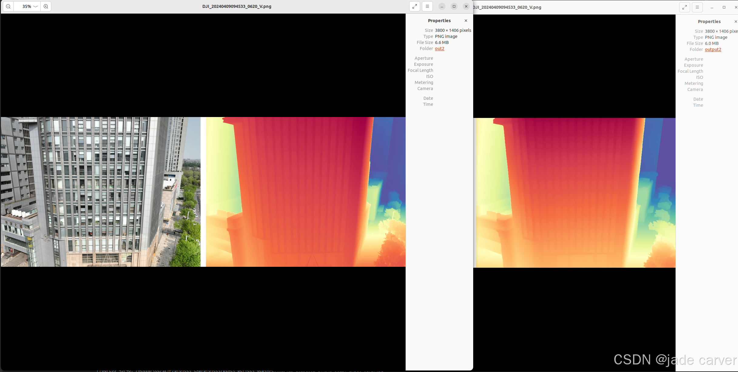Close the left Properties sidebar

pos(466,21)
